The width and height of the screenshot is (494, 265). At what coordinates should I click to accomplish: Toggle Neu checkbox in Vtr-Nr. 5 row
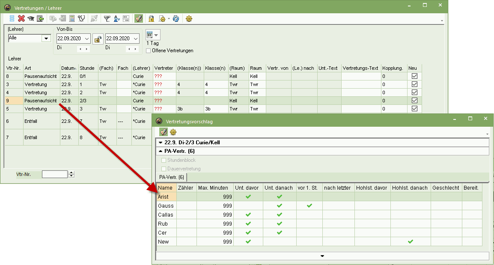[414, 109]
